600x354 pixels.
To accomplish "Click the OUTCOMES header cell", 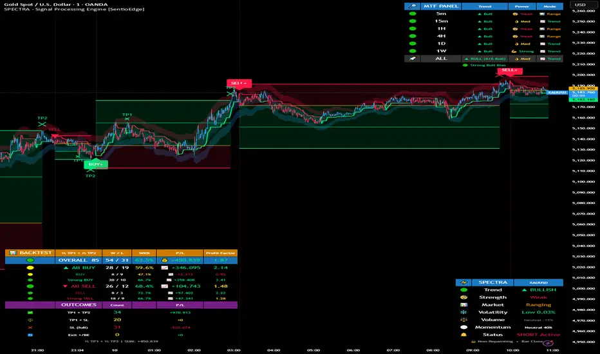I will pyautogui.click(x=79, y=305).
